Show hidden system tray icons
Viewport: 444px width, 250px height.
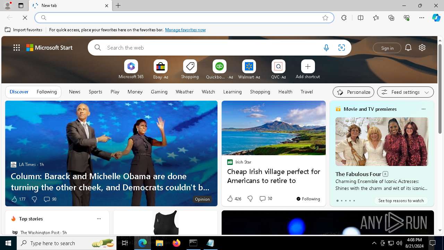(x=374, y=243)
